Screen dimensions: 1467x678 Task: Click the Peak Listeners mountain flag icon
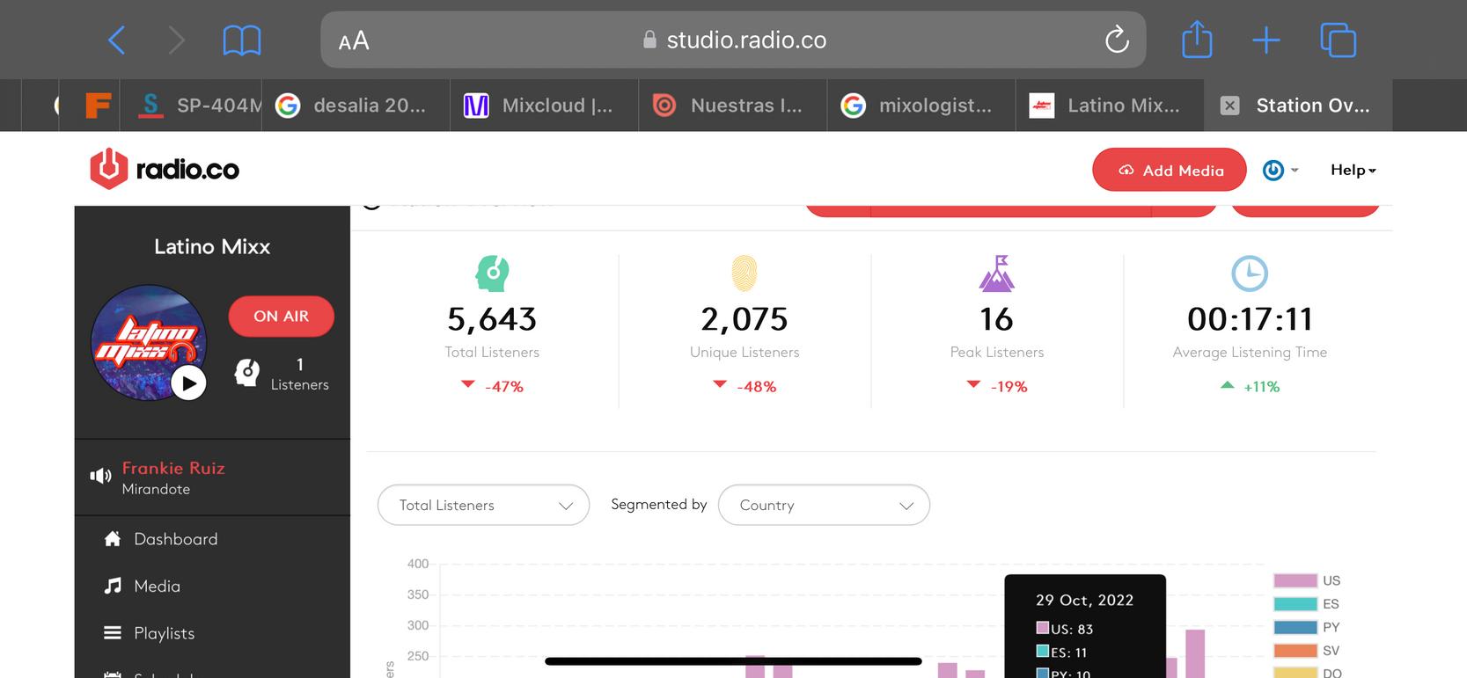point(997,273)
